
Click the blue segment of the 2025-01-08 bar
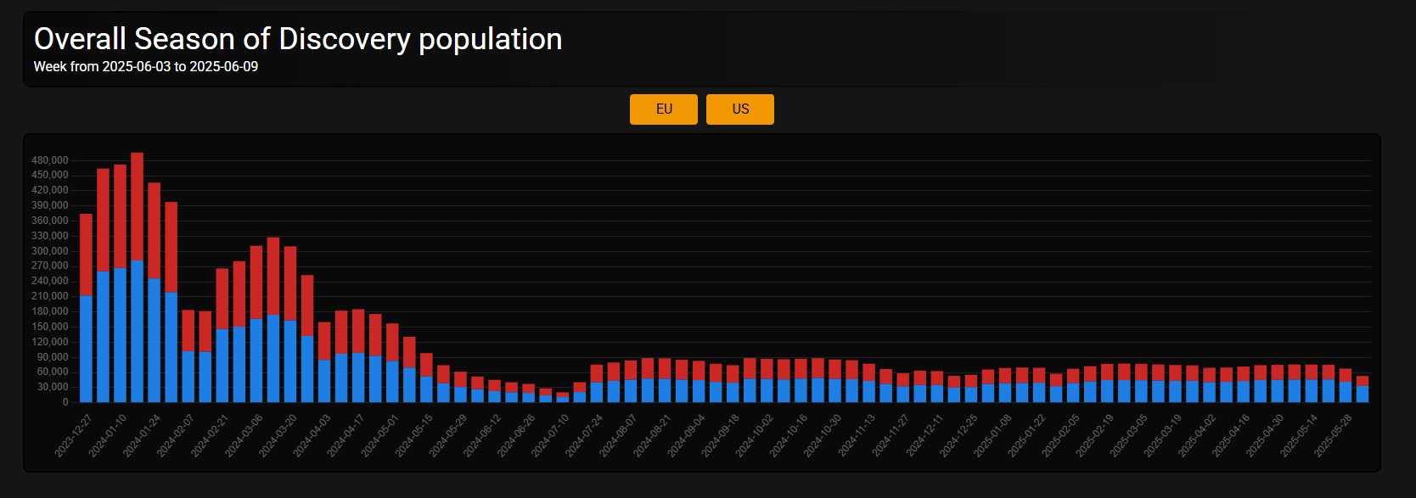[1005, 393]
